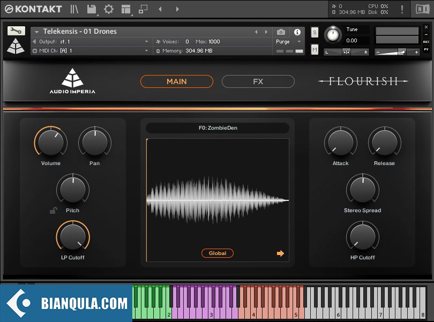
Task: Click Audio Imperia pyramid icon in instrument header
Action: pos(16,46)
